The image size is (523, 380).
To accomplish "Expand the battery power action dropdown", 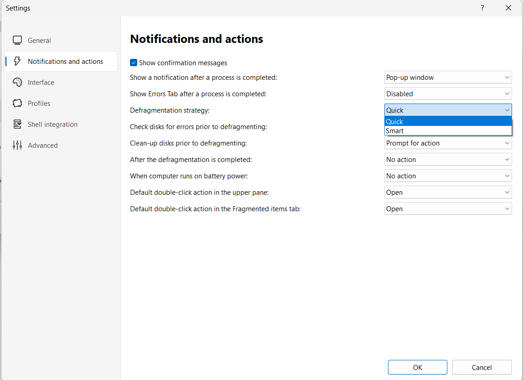I will (x=448, y=176).
